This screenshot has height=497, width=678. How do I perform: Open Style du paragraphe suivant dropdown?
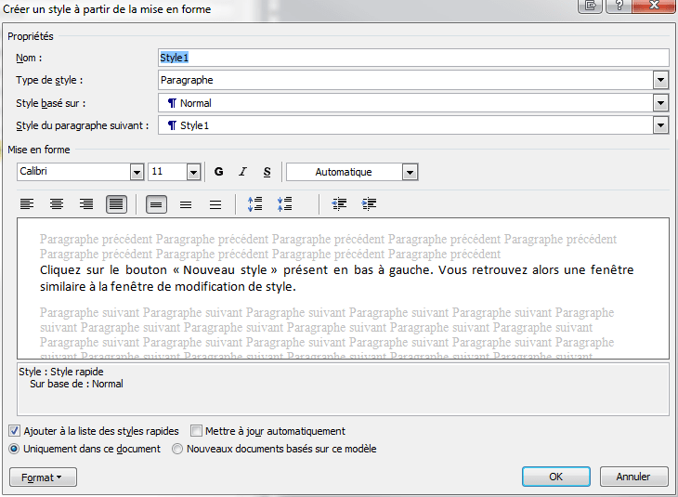(660, 125)
